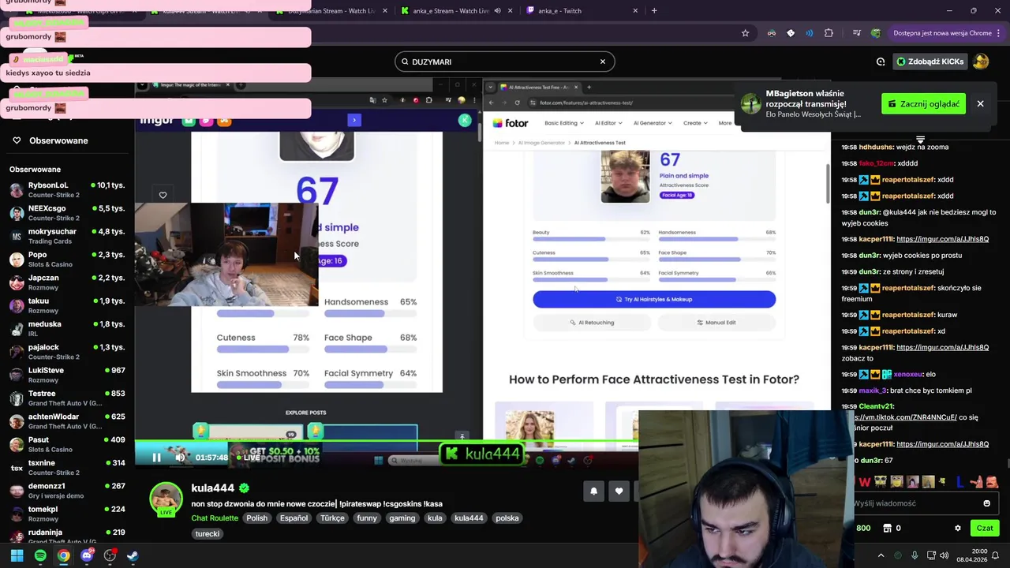Open the NEEXcsgo channel
The image size is (1010, 568).
point(67,213)
